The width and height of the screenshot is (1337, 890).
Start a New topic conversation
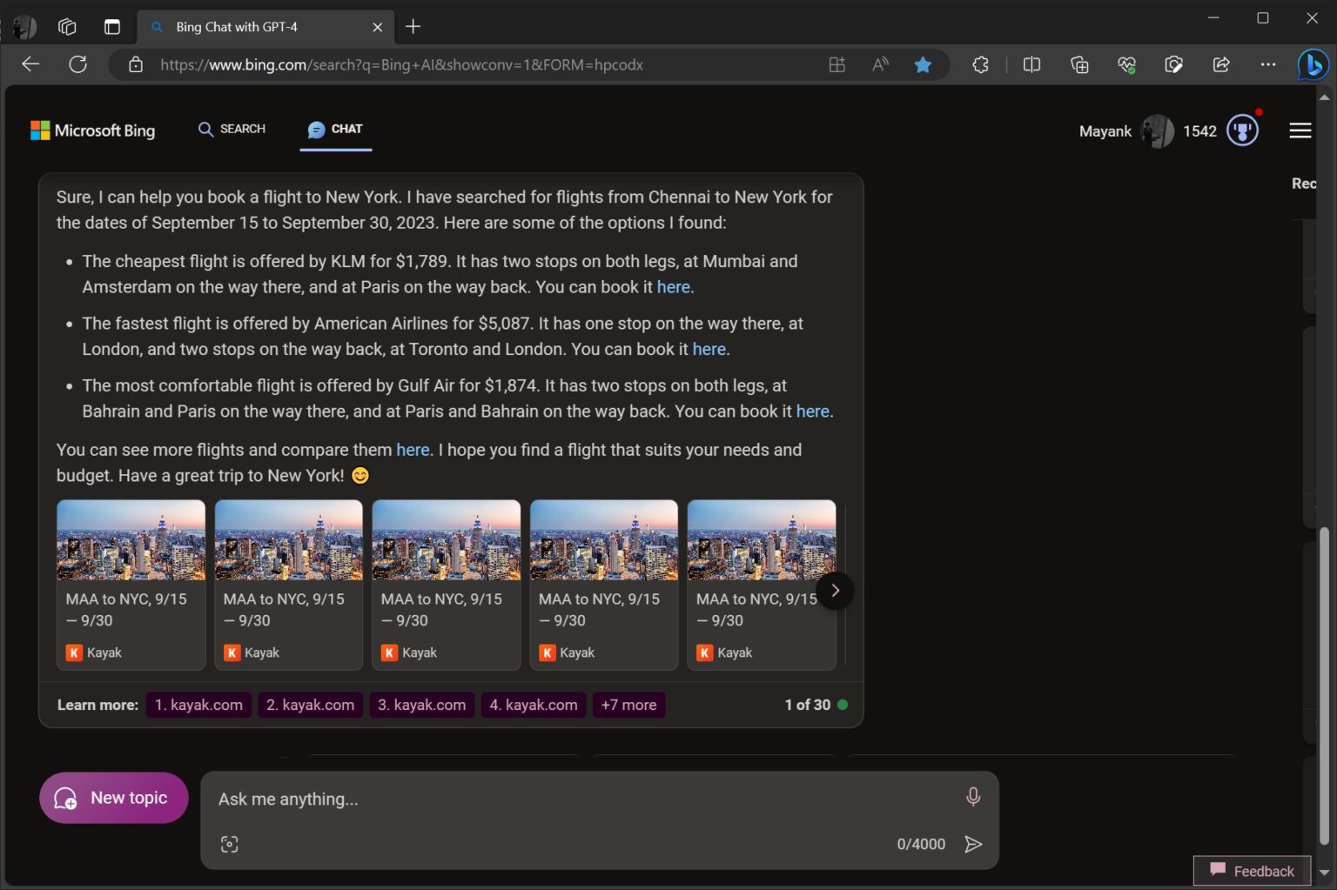[x=113, y=797]
